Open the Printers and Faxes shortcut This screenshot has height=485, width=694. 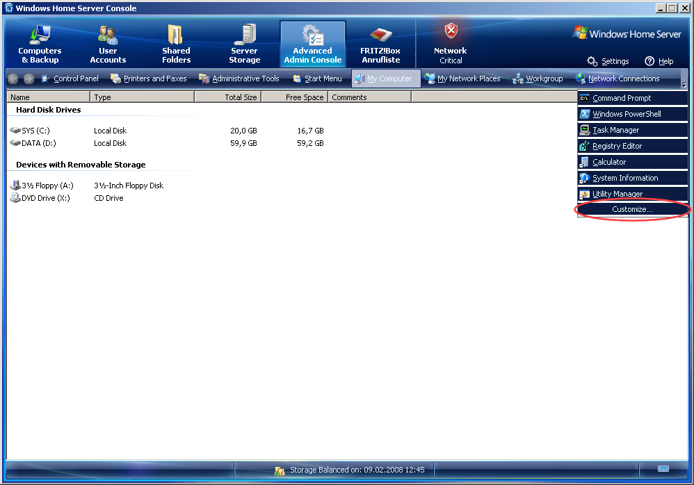tap(148, 79)
